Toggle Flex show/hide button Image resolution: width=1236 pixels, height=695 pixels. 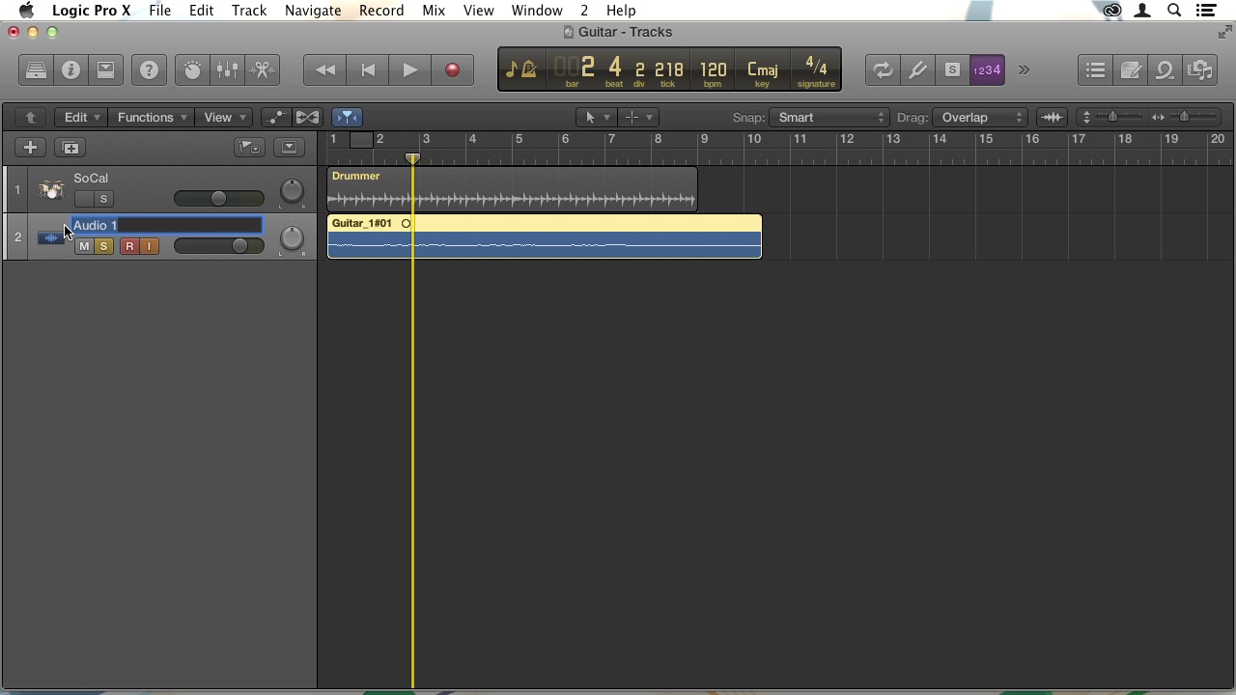click(307, 118)
